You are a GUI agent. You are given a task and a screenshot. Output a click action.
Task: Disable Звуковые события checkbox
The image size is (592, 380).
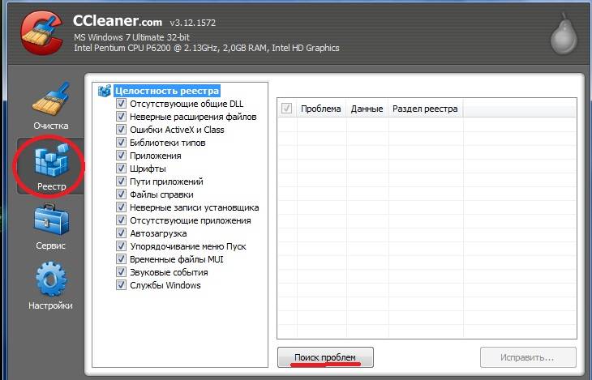(x=121, y=271)
